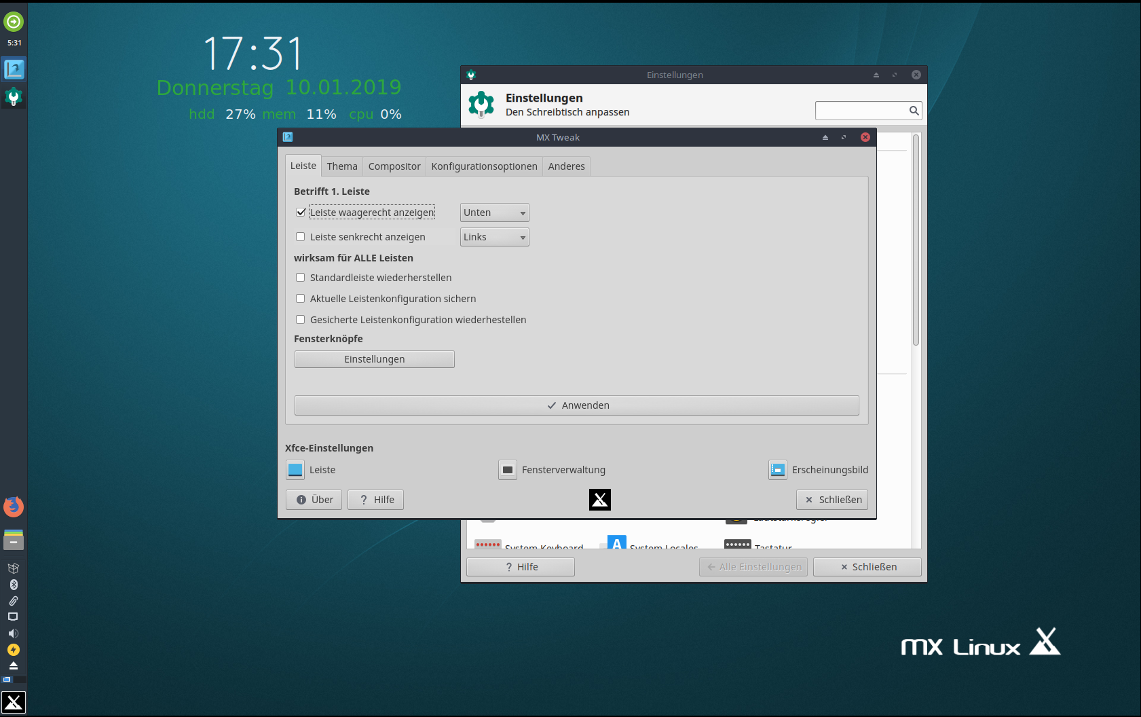1141x717 pixels.
Task: Open Fensterverwaltung settings icon
Action: click(507, 470)
